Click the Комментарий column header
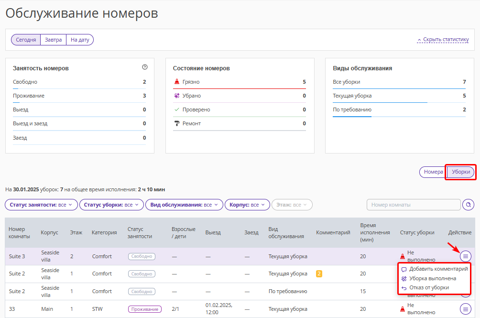The image size is (480, 318). tap(333, 232)
